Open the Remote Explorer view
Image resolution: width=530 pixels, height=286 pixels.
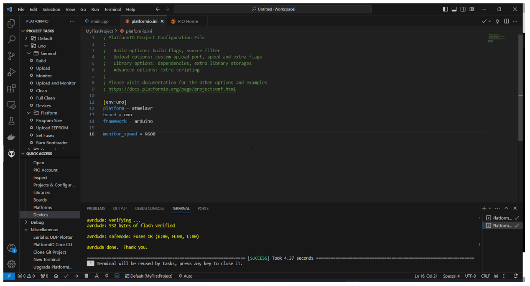coord(11,105)
